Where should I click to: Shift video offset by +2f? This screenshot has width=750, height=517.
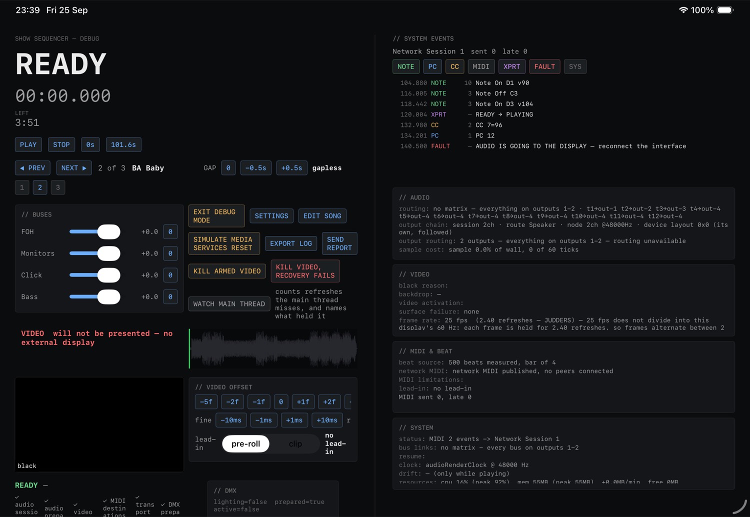329,401
